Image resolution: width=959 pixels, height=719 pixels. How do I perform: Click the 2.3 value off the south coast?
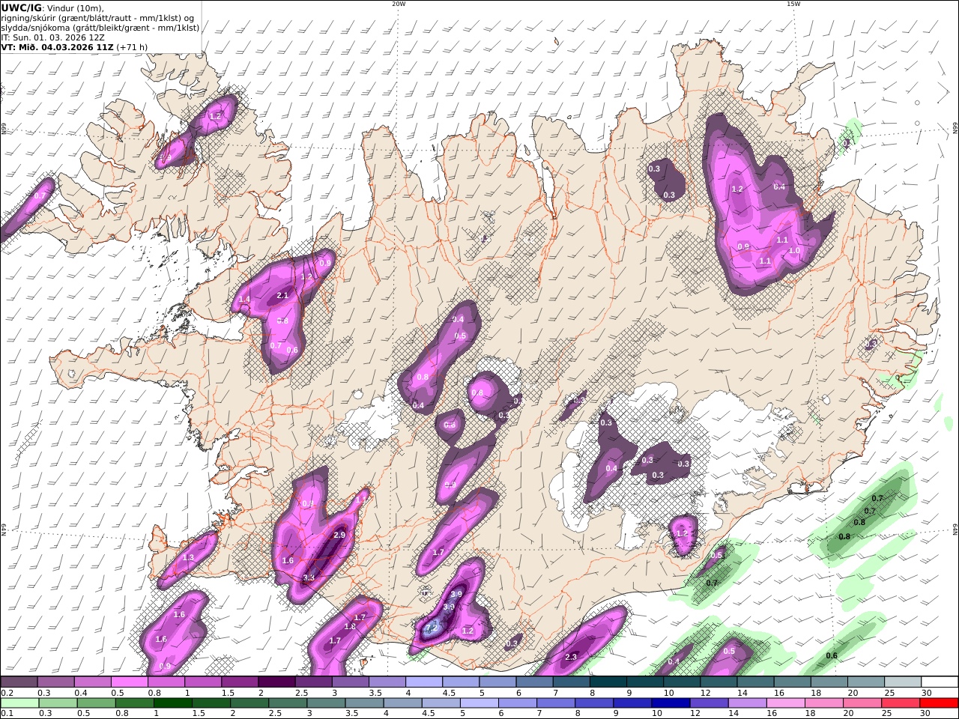[x=571, y=657]
